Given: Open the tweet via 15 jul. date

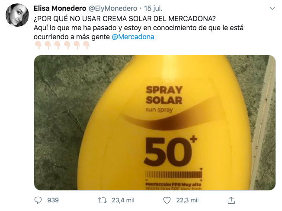Looking at the screenshot, I should coord(154,9).
